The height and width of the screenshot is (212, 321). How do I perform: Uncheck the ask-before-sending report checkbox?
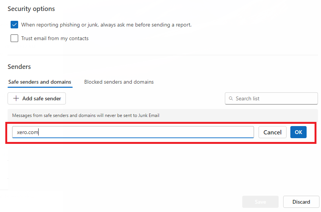(x=14, y=25)
